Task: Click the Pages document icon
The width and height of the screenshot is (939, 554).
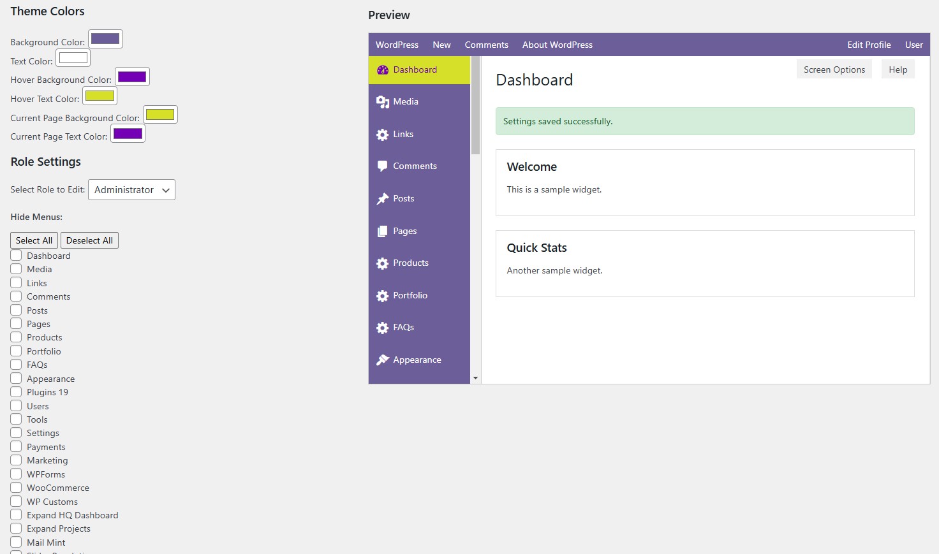Action: [x=383, y=231]
